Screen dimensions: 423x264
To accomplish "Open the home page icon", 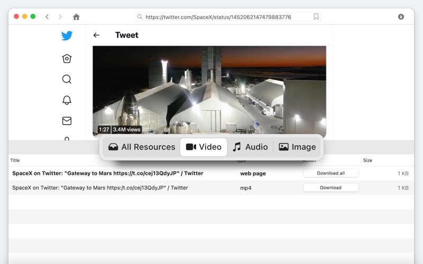I will coord(76,17).
